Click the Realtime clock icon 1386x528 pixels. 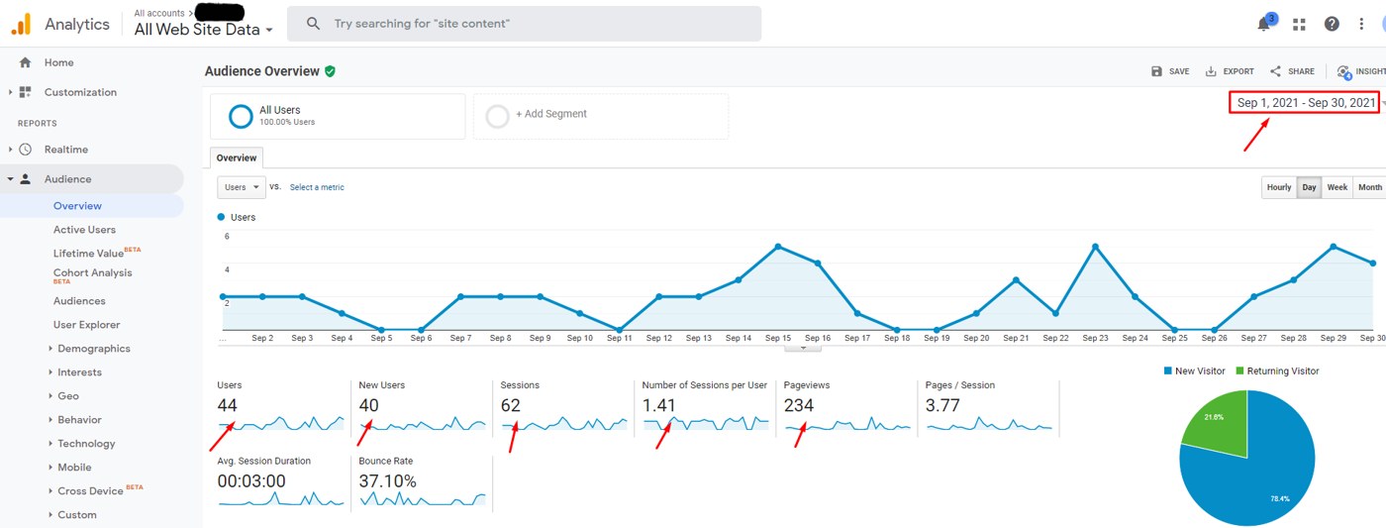click(x=25, y=150)
